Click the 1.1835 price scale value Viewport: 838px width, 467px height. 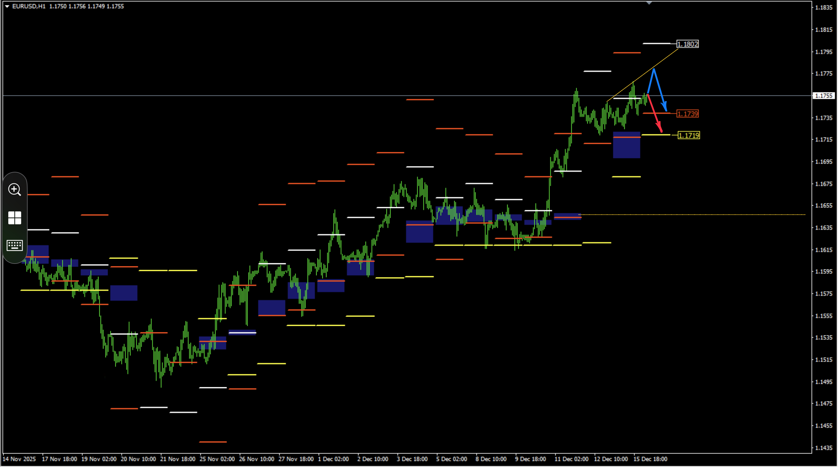824,7
